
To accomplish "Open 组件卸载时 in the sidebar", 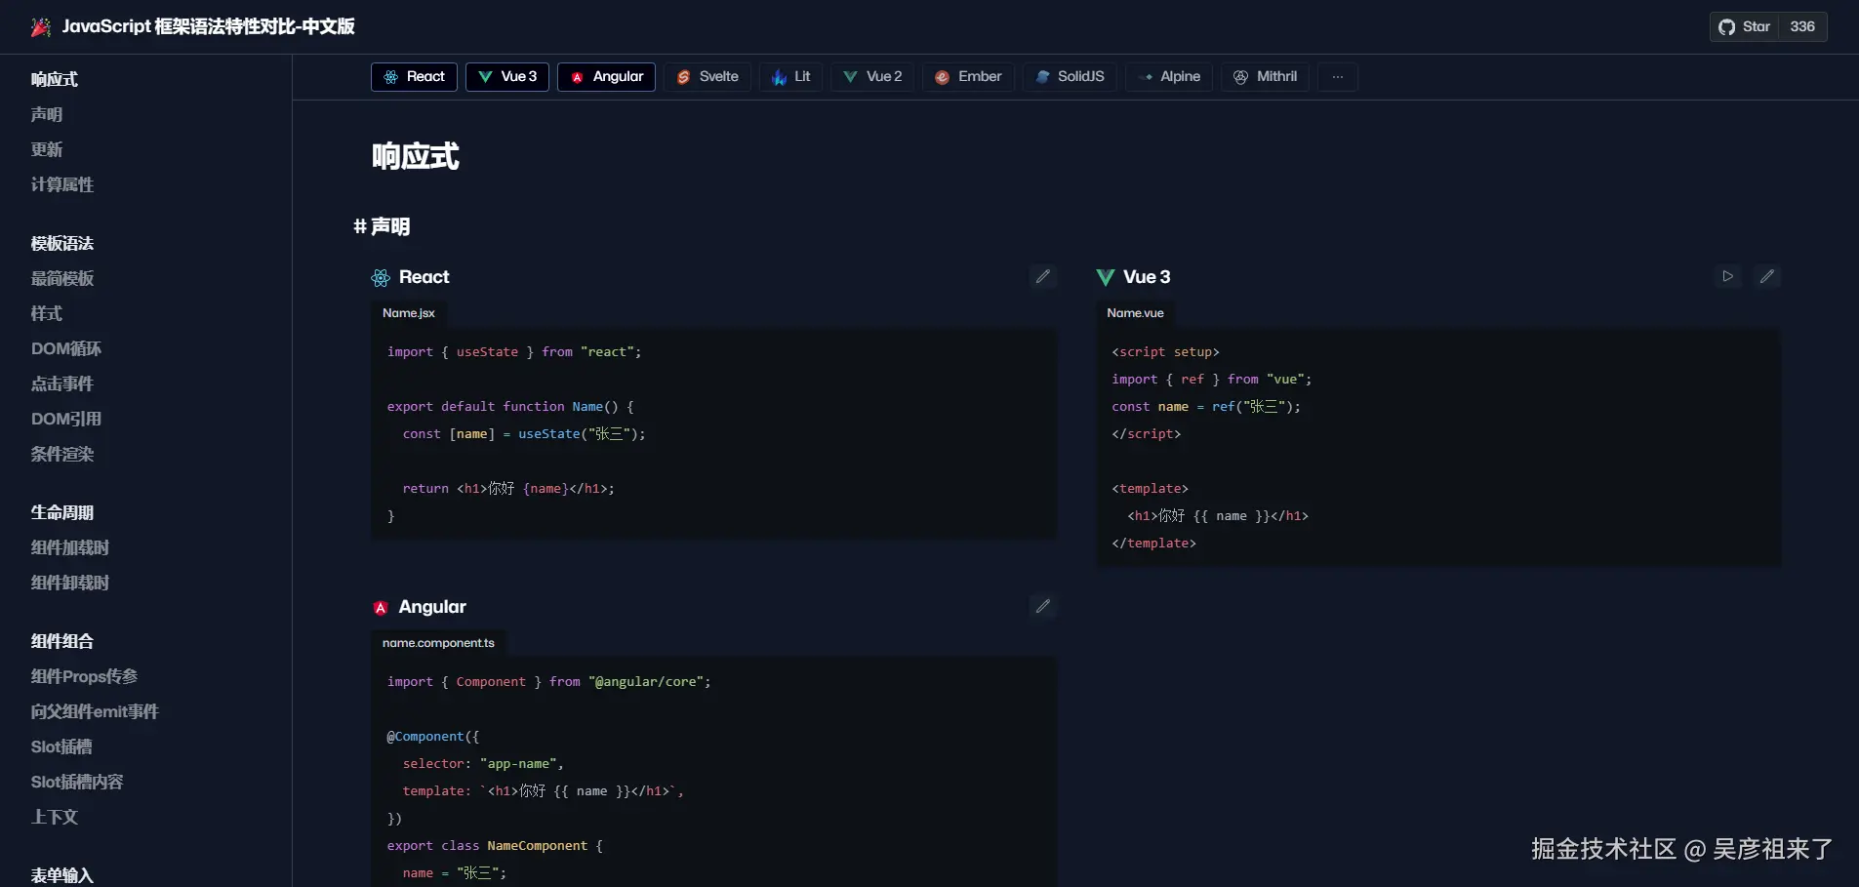I will 70,583.
